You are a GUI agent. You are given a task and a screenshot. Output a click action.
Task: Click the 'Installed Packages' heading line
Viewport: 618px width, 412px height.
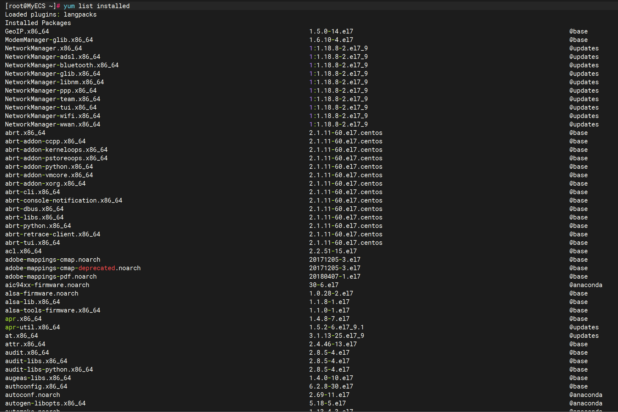click(38, 23)
